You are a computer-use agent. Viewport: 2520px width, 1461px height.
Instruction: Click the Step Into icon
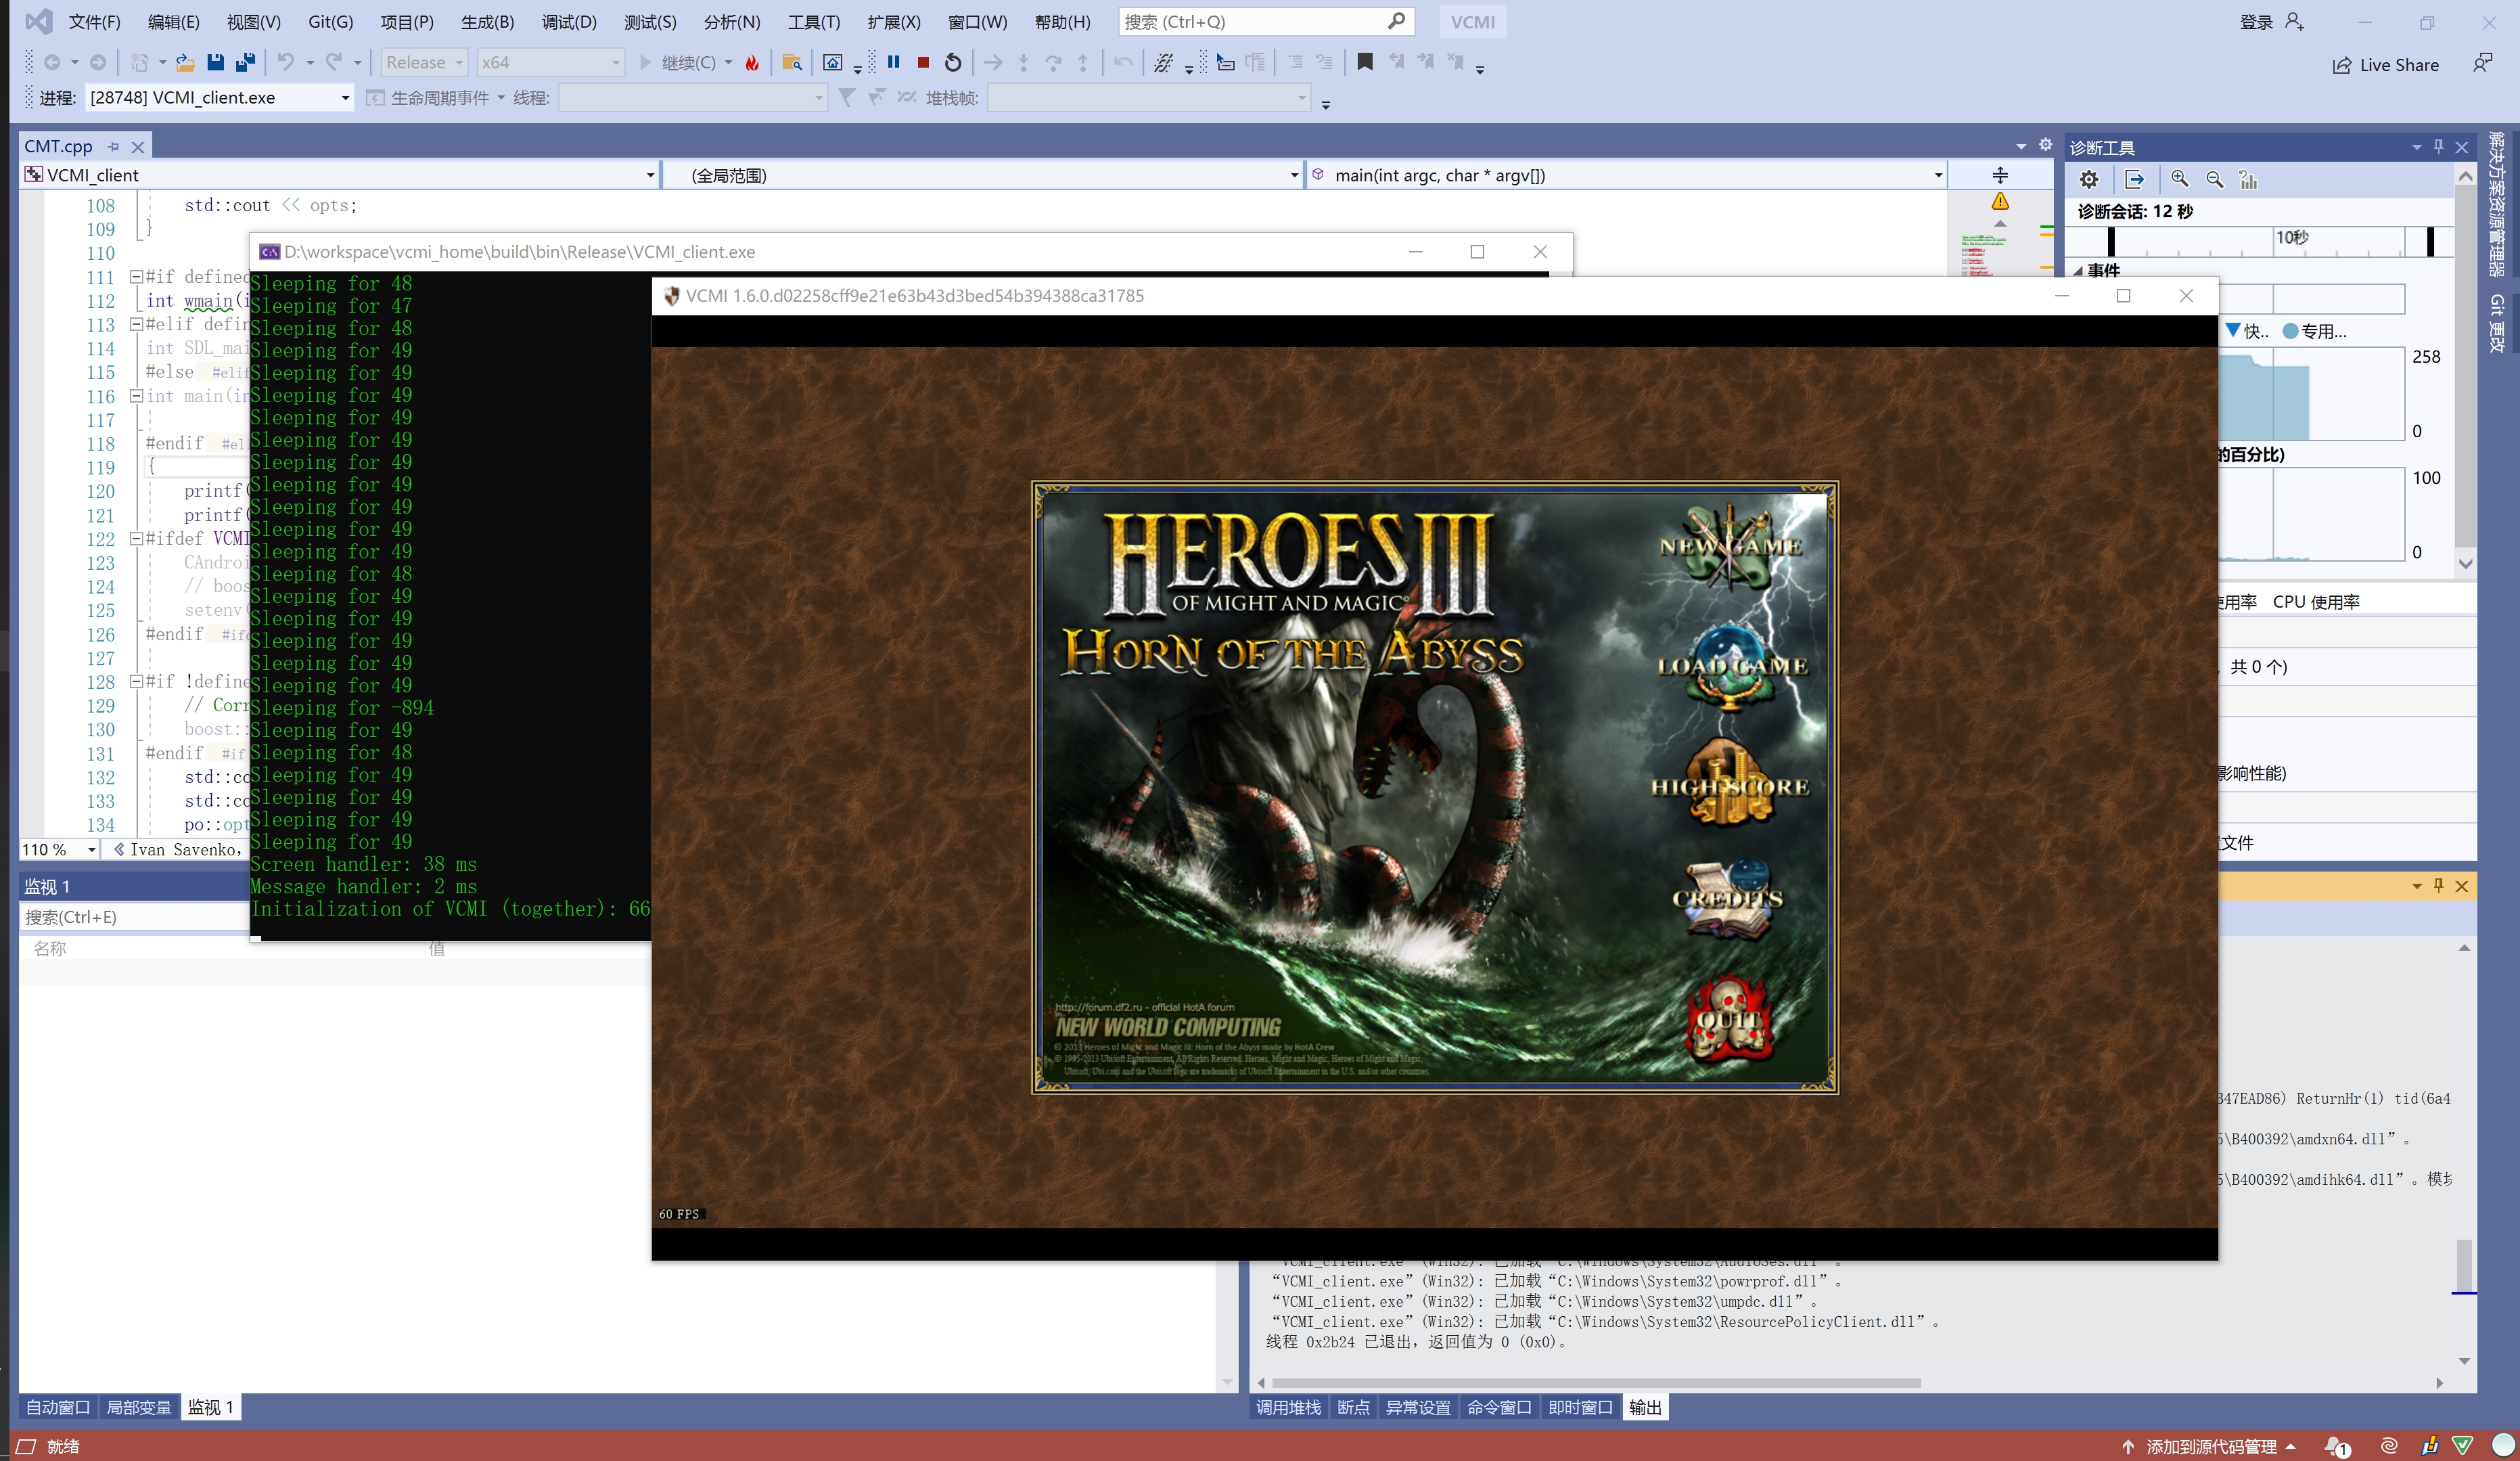tap(1023, 62)
